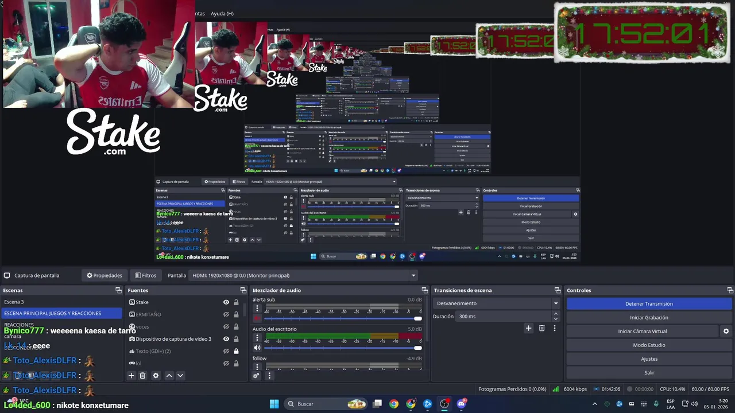The width and height of the screenshot is (735, 413).
Task: Open source properties gear in Fuentes toolbar
Action: pos(156,376)
